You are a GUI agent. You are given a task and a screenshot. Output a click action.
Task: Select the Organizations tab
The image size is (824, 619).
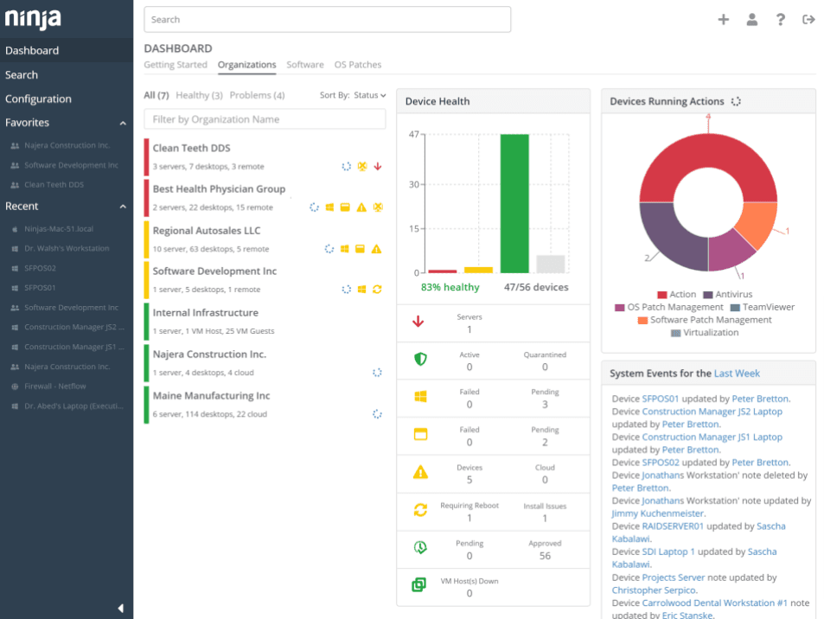click(x=246, y=65)
